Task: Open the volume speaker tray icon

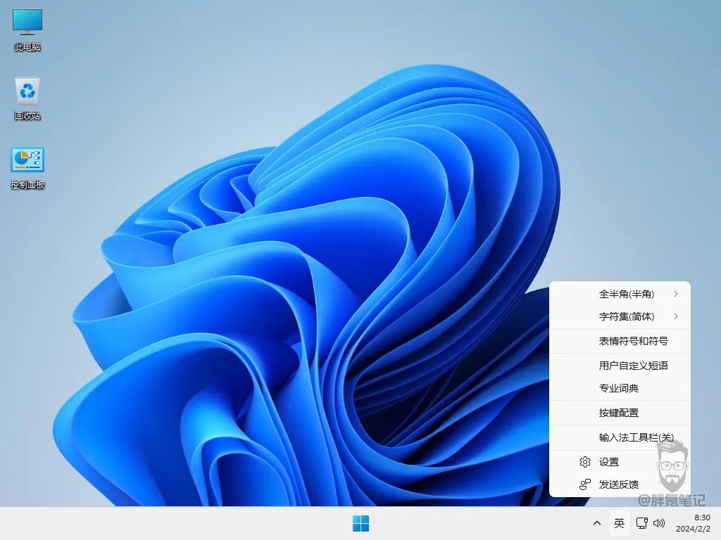Action: [659, 523]
